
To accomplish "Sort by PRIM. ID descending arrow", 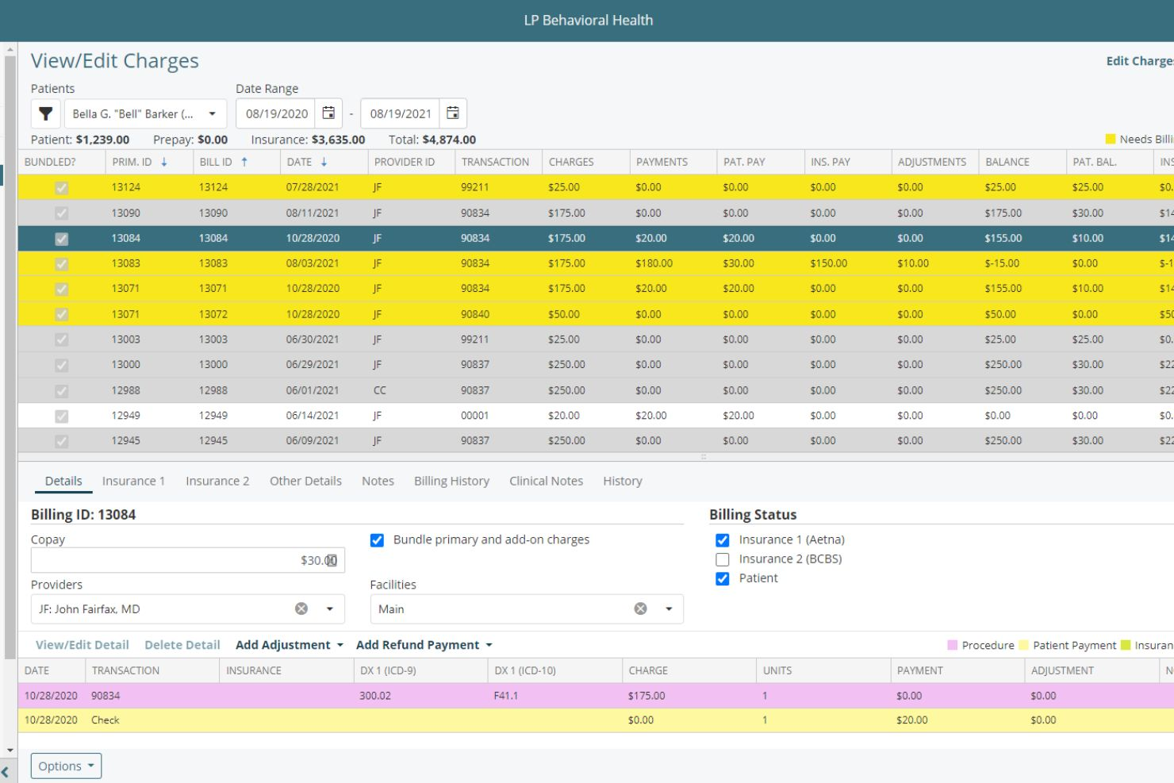I will [164, 162].
